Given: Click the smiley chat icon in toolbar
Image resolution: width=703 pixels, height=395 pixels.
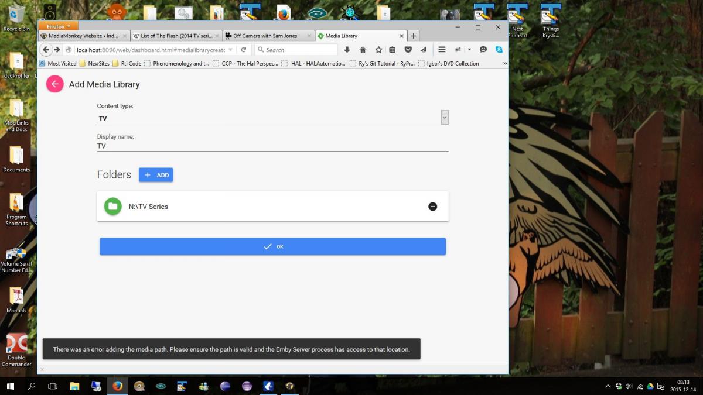Looking at the screenshot, I should pos(483,50).
